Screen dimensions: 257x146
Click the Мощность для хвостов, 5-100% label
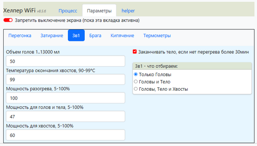tap(40, 126)
